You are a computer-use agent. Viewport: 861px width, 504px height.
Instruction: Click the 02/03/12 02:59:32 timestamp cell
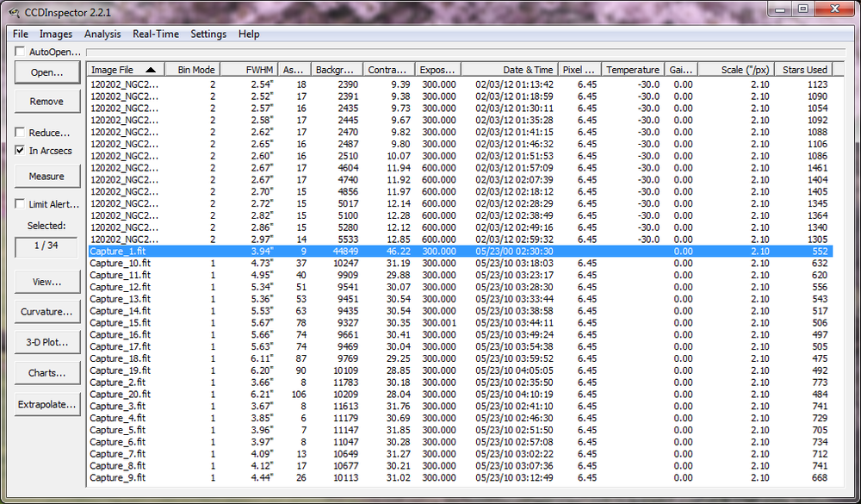(514, 240)
